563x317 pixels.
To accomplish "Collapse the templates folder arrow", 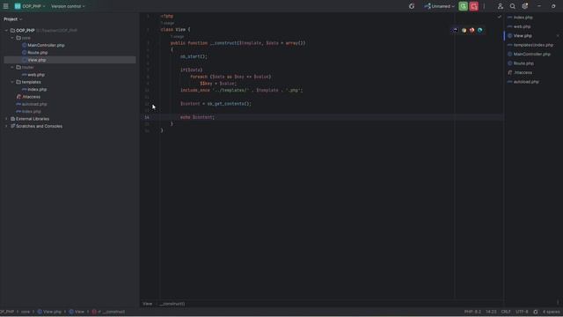I will [12, 82].
